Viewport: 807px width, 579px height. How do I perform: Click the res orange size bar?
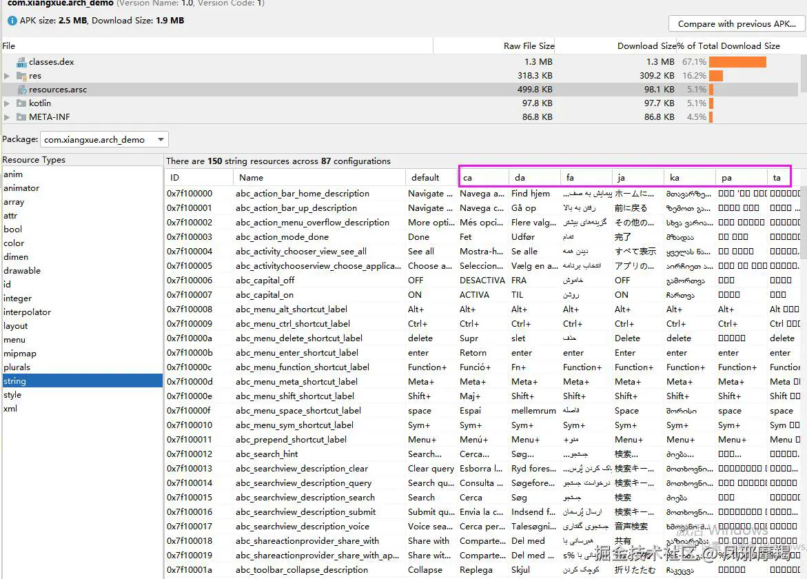tap(716, 76)
